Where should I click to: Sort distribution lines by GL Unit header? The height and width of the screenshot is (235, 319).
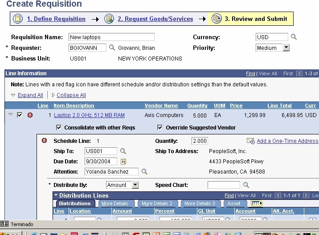click(206, 211)
